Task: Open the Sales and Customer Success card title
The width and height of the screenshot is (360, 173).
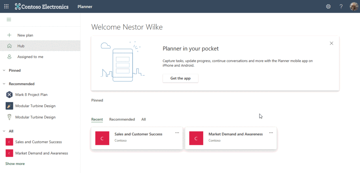Action: pyautogui.click(x=139, y=134)
